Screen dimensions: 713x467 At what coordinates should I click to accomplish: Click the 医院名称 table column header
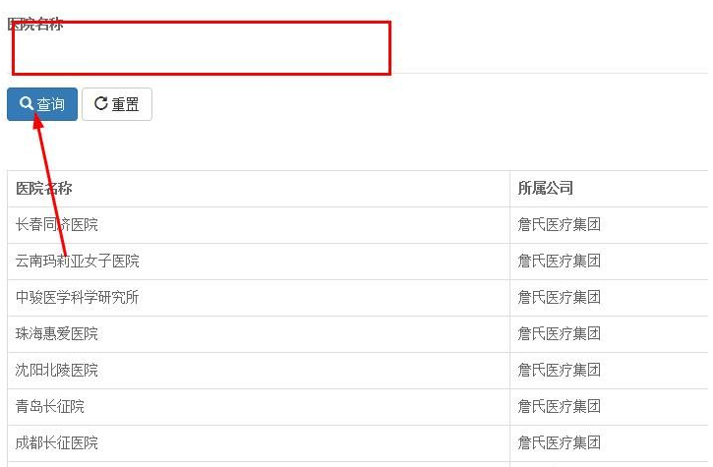coord(44,188)
